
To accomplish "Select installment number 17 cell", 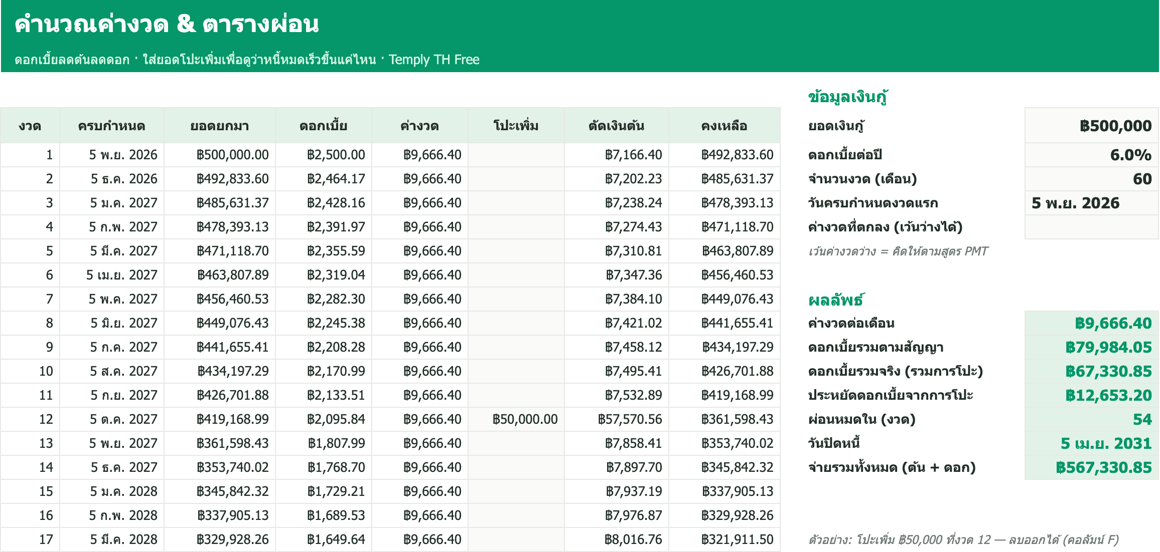I will pyautogui.click(x=30, y=539).
